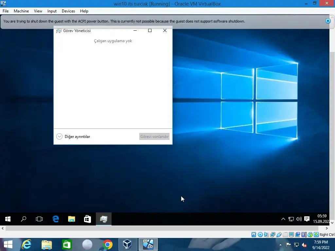Open host network tray icon
The image size is (335, 251).
tap(296, 245)
